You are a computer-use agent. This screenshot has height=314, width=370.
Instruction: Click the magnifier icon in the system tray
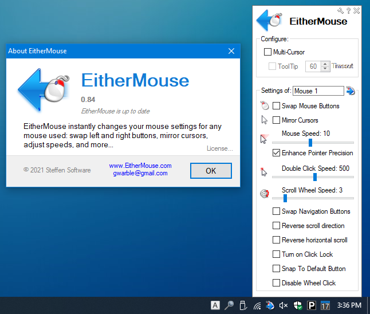[229, 305]
